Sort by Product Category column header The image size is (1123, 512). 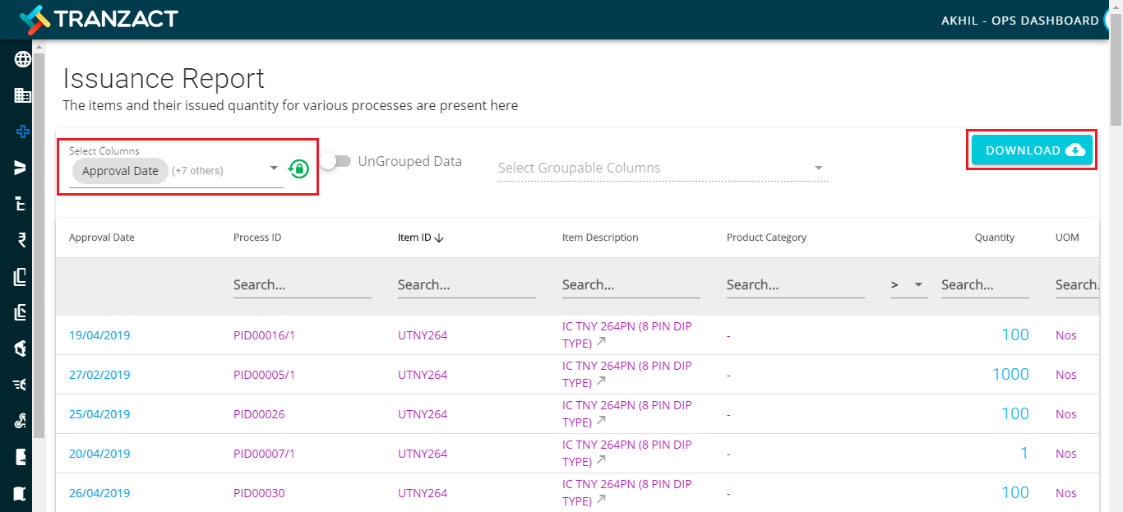(x=766, y=238)
